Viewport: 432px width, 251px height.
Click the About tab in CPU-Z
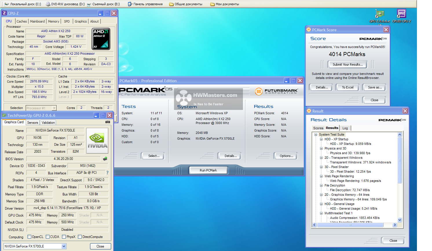click(x=94, y=21)
